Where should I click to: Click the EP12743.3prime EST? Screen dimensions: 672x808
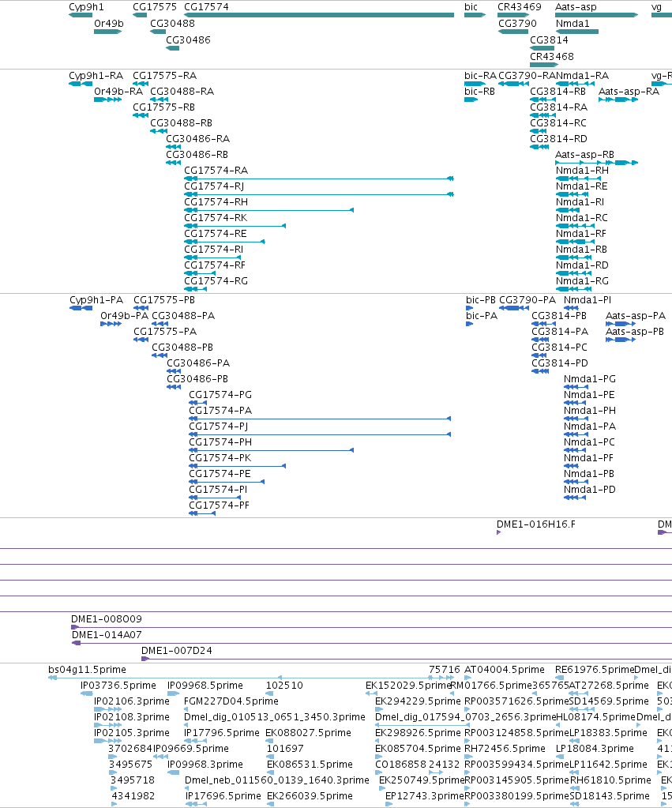pyautogui.click(x=389, y=804)
